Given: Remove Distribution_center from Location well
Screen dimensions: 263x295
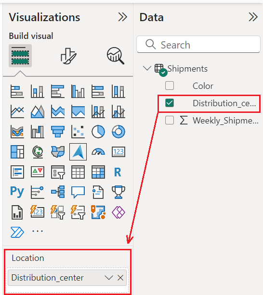Looking at the screenshot, I should coord(120,278).
